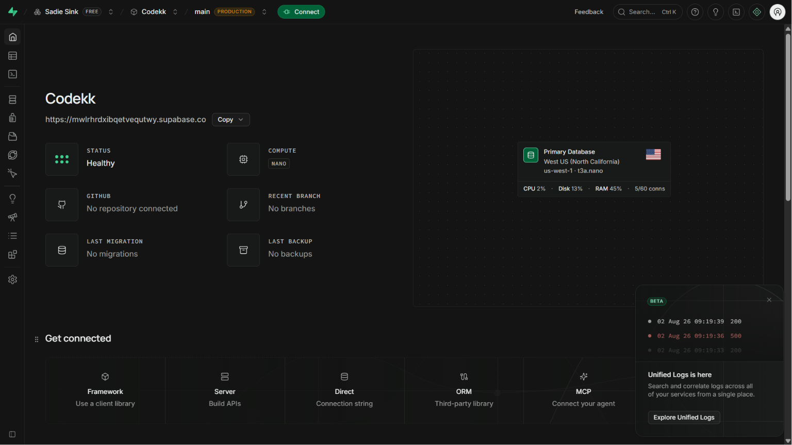Close the Unified Logs beta popup
792x445 pixels.
(769, 300)
